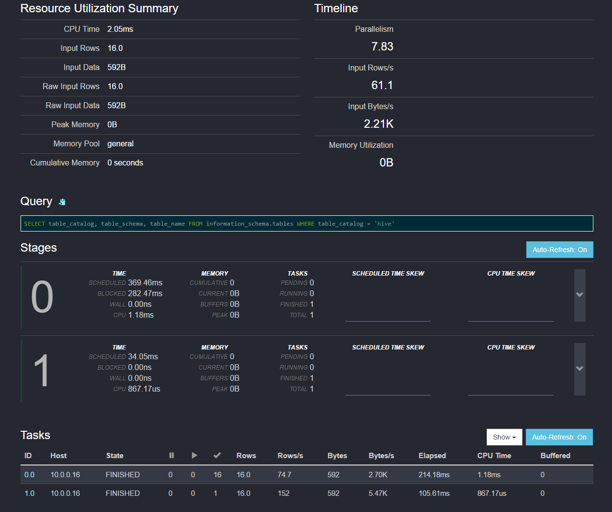Viewport: 612px width, 512px height.
Task: Sort tasks by the Elapsed column header
Action: point(432,456)
